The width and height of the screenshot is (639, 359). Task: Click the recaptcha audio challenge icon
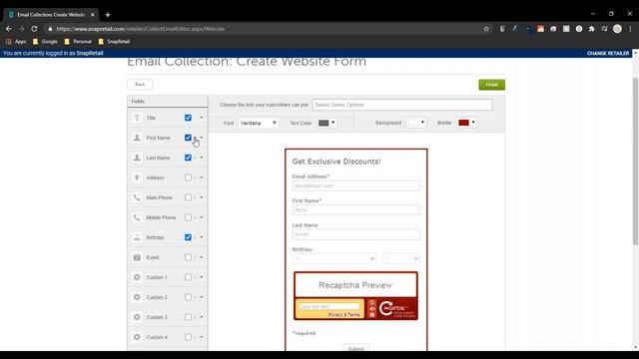tap(371, 309)
